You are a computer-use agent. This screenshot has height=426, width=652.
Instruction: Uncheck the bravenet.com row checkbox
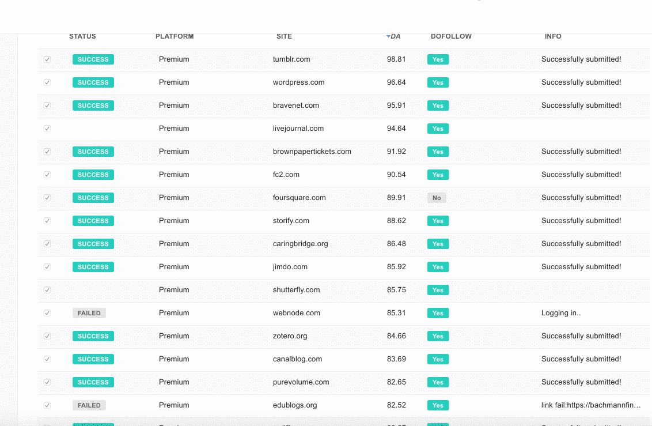click(x=47, y=105)
